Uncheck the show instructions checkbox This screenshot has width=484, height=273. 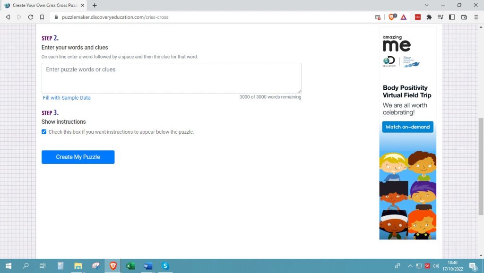[x=44, y=132]
